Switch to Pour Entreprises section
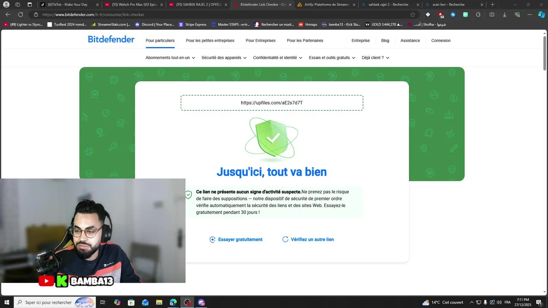Screen dimensions: 548x308 tap(261, 41)
